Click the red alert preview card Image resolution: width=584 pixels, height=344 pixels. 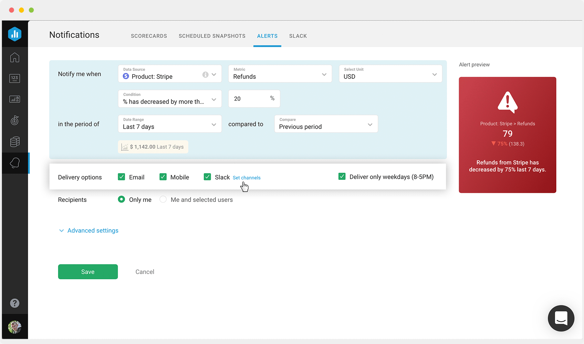[x=508, y=135]
